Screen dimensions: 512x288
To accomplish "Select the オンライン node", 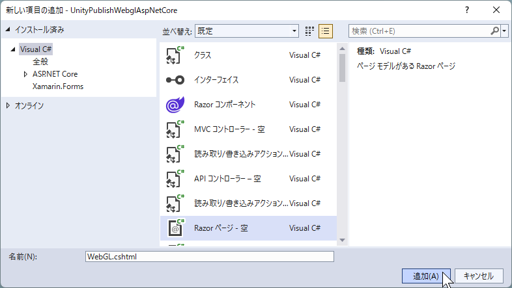I will pos(29,105).
